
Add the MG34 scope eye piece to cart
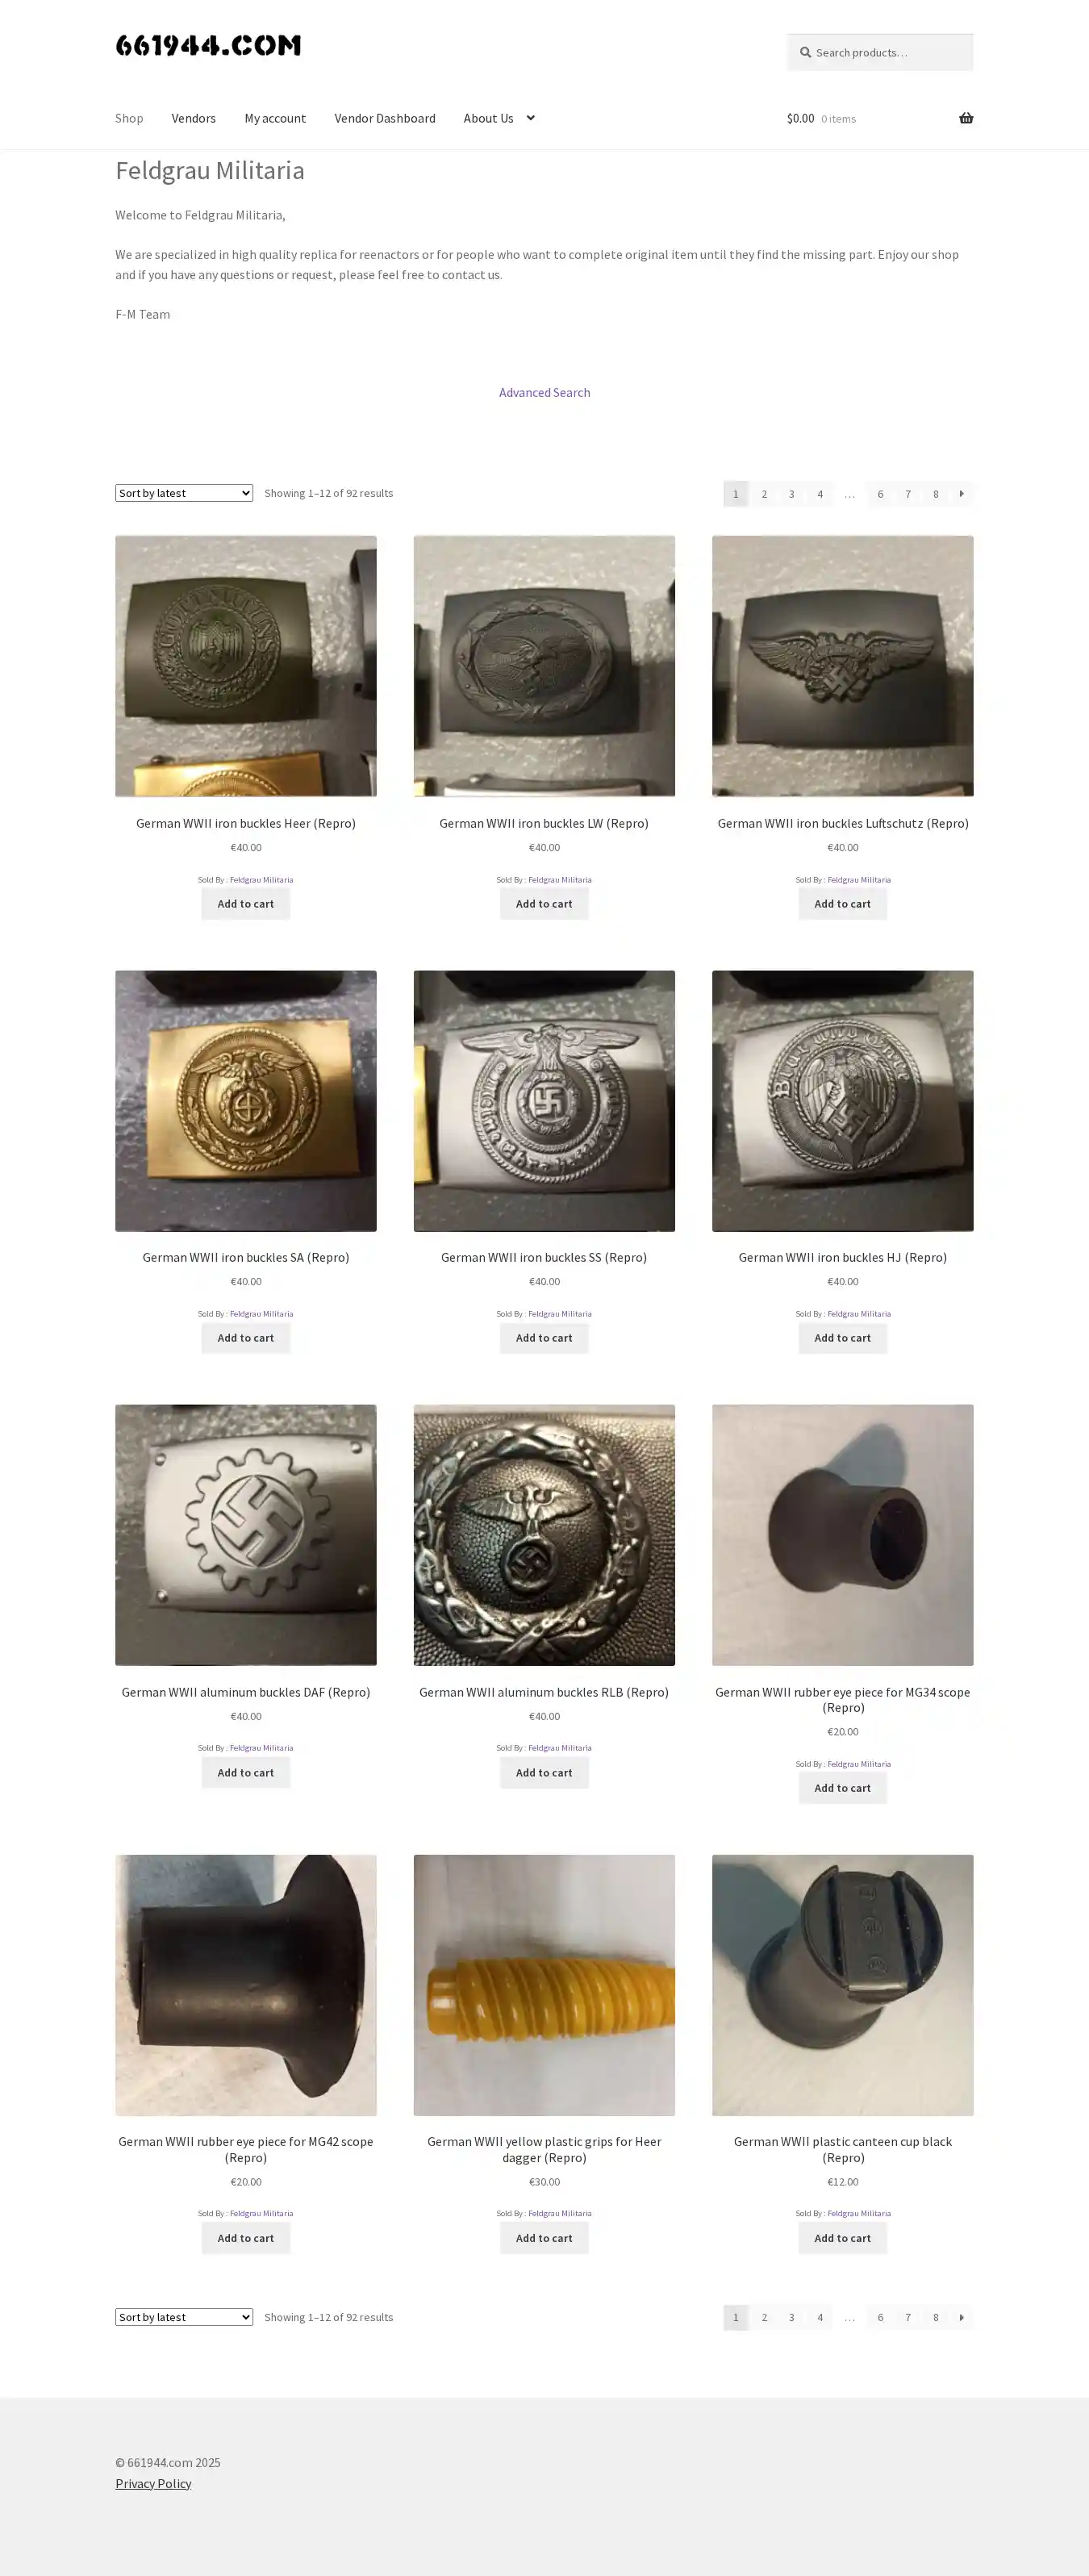842,1788
